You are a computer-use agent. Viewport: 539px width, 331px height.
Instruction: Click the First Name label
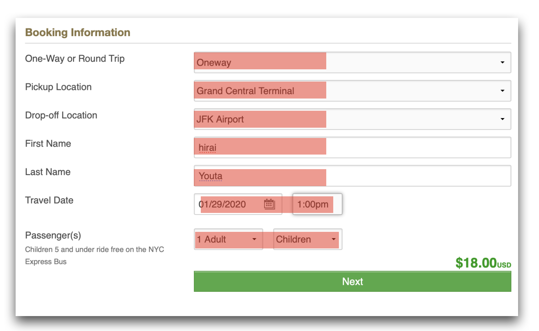pyautogui.click(x=48, y=144)
